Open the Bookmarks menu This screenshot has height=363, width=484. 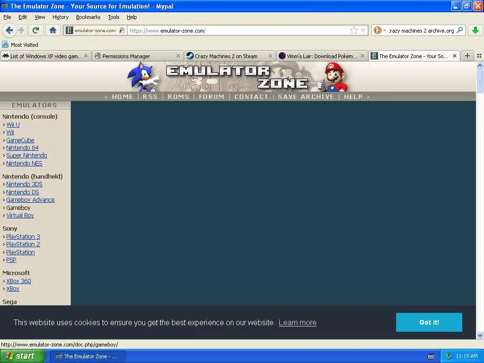88,17
